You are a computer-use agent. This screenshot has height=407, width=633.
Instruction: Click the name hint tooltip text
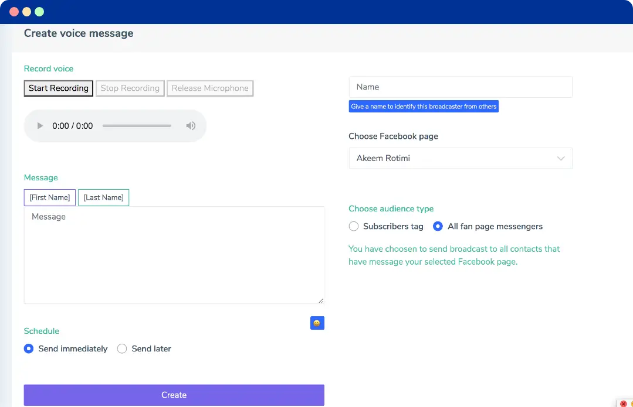tap(424, 107)
